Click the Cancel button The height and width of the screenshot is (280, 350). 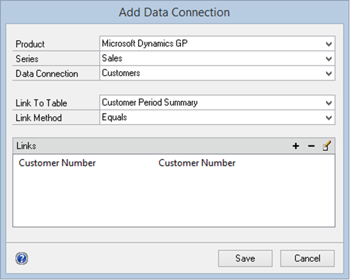307,258
